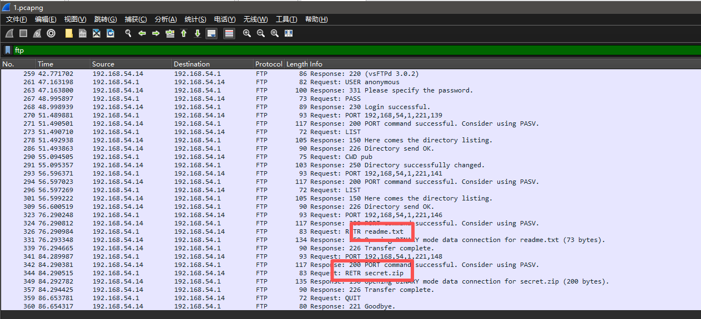The image size is (701, 319).
Task: Open capture options gear icon
Action: tap(51, 33)
